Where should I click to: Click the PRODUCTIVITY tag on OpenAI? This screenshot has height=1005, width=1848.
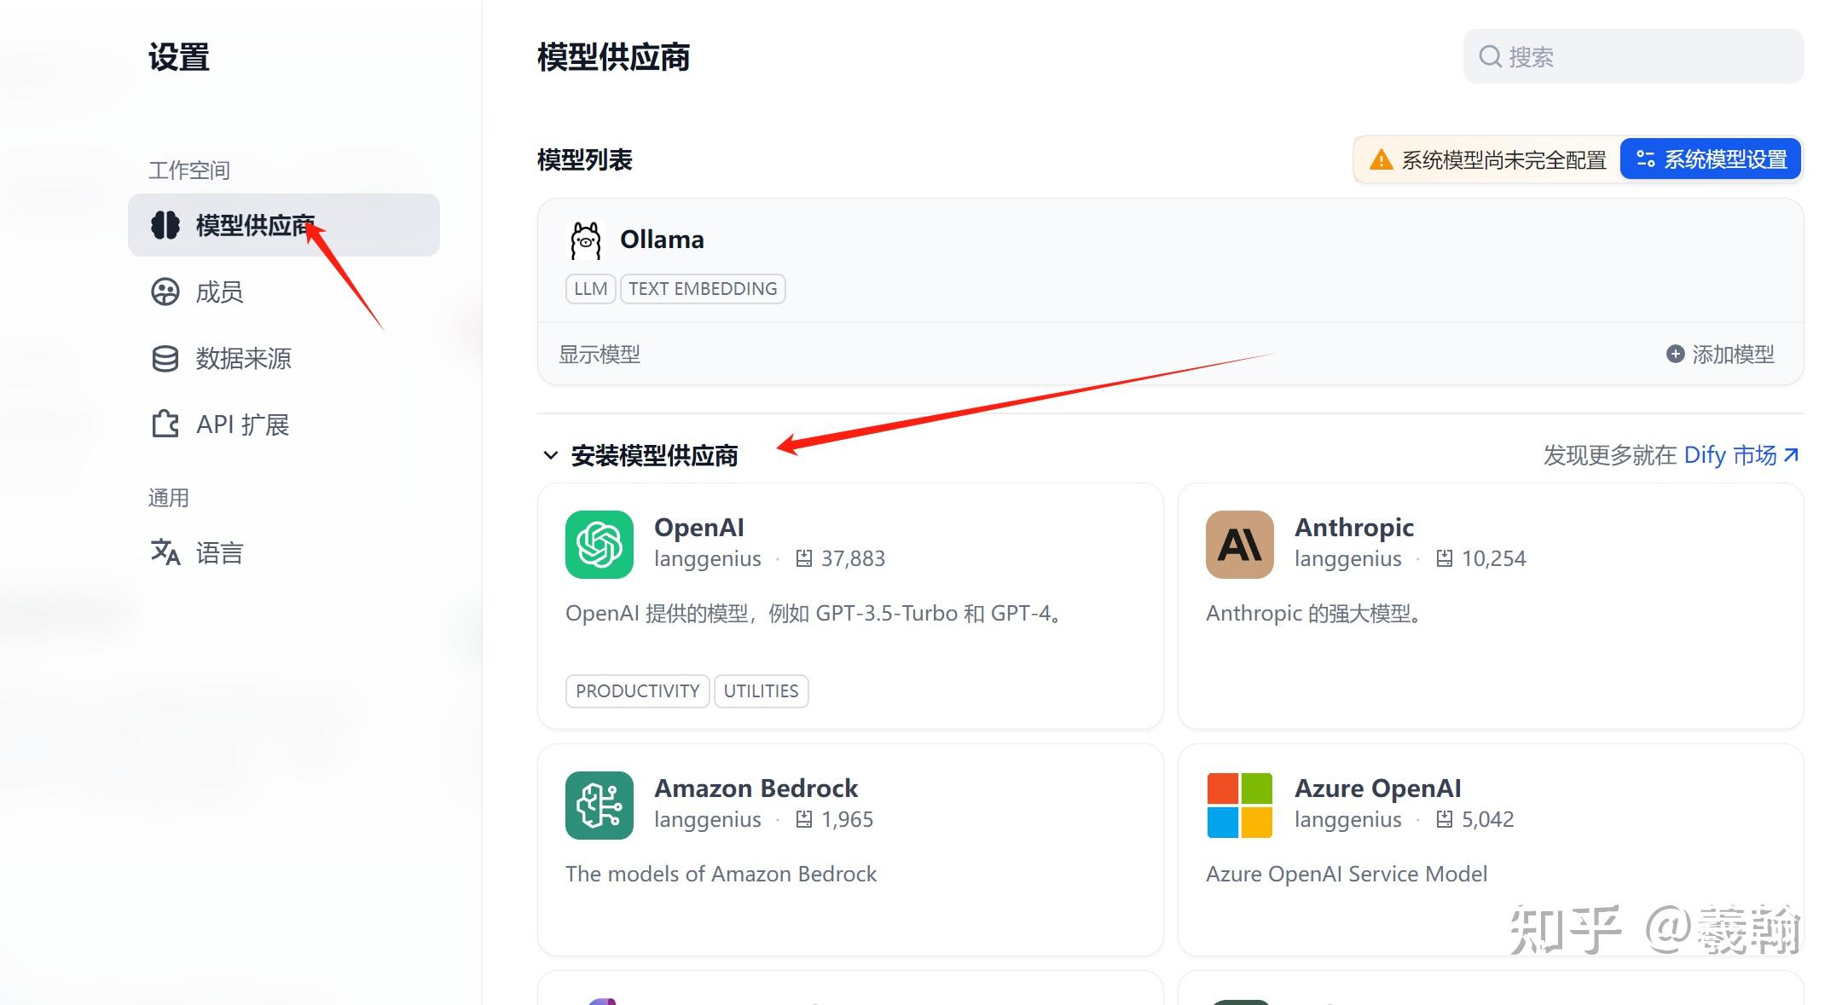(637, 691)
